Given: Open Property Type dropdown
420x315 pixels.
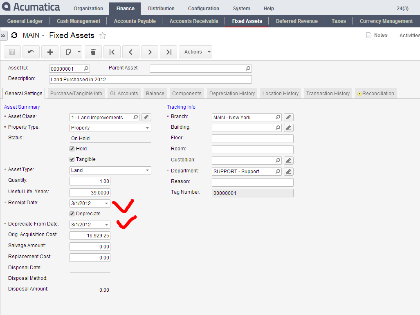Looking at the screenshot, I should 147,128.
